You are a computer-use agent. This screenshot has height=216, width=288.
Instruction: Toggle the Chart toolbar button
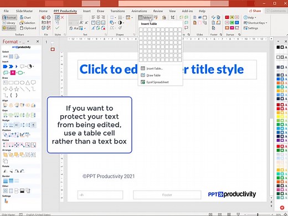point(25,18)
